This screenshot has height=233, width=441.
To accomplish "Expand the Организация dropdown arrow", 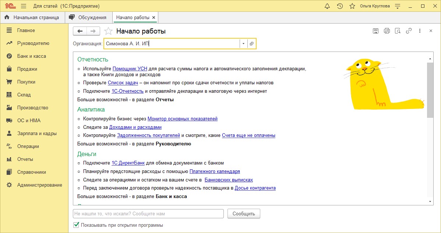I will 244,43.
